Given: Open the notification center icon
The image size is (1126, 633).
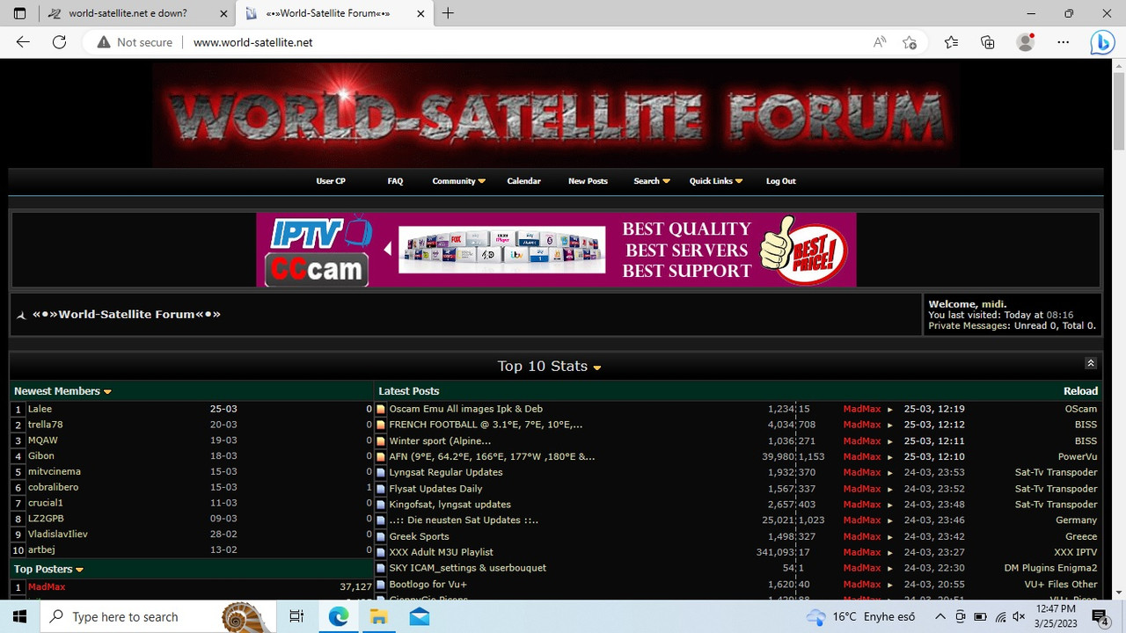Looking at the screenshot, I should [x=1100, y=617].
